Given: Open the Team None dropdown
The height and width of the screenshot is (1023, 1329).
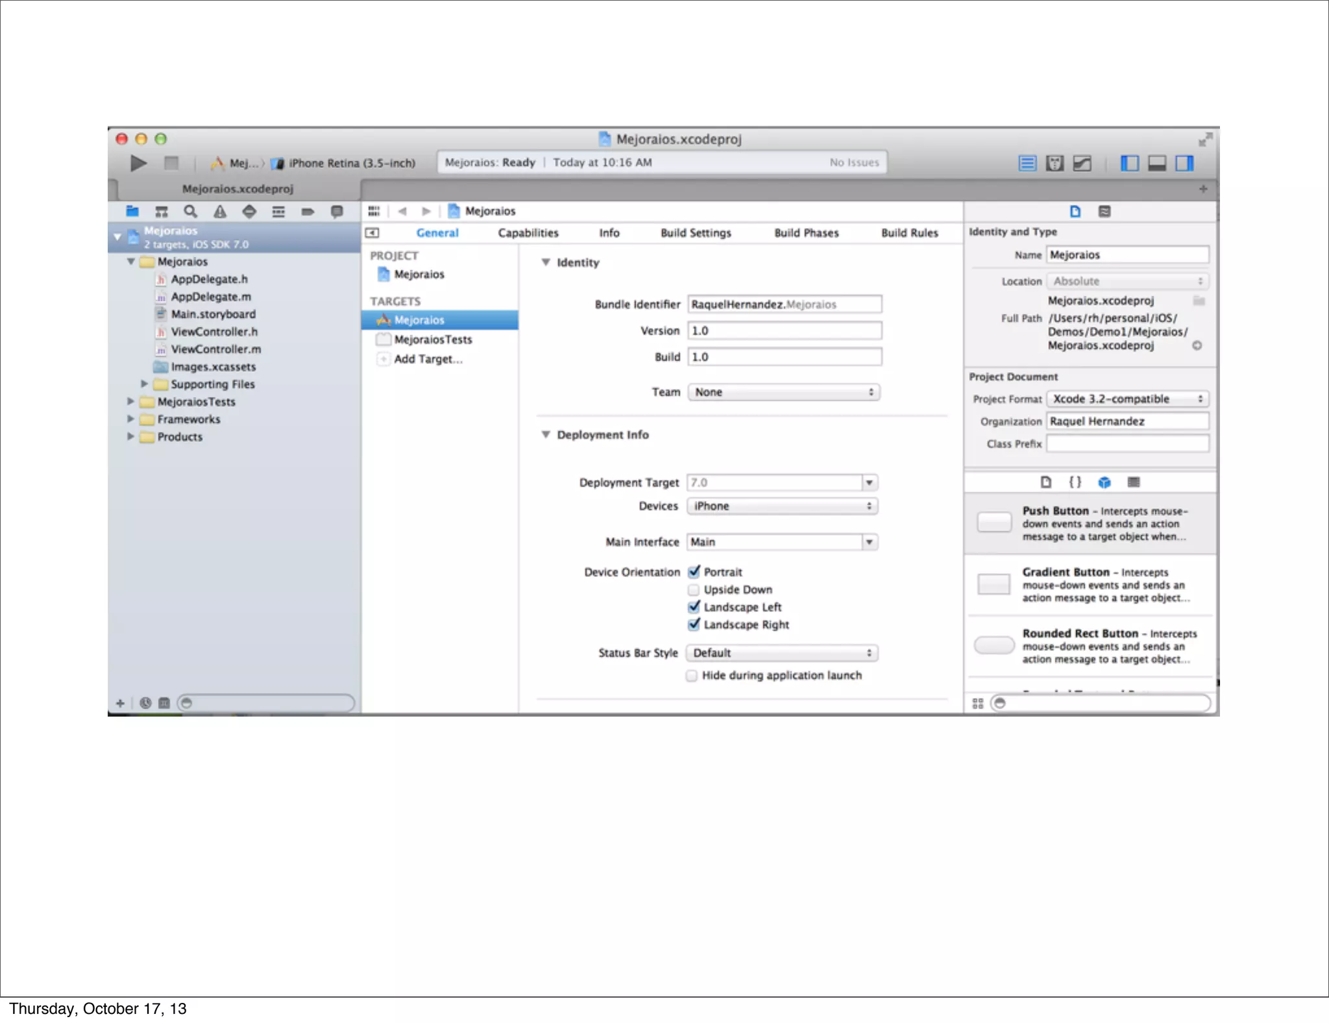Looking at the screenshot, I should click(x=783, y=392).
